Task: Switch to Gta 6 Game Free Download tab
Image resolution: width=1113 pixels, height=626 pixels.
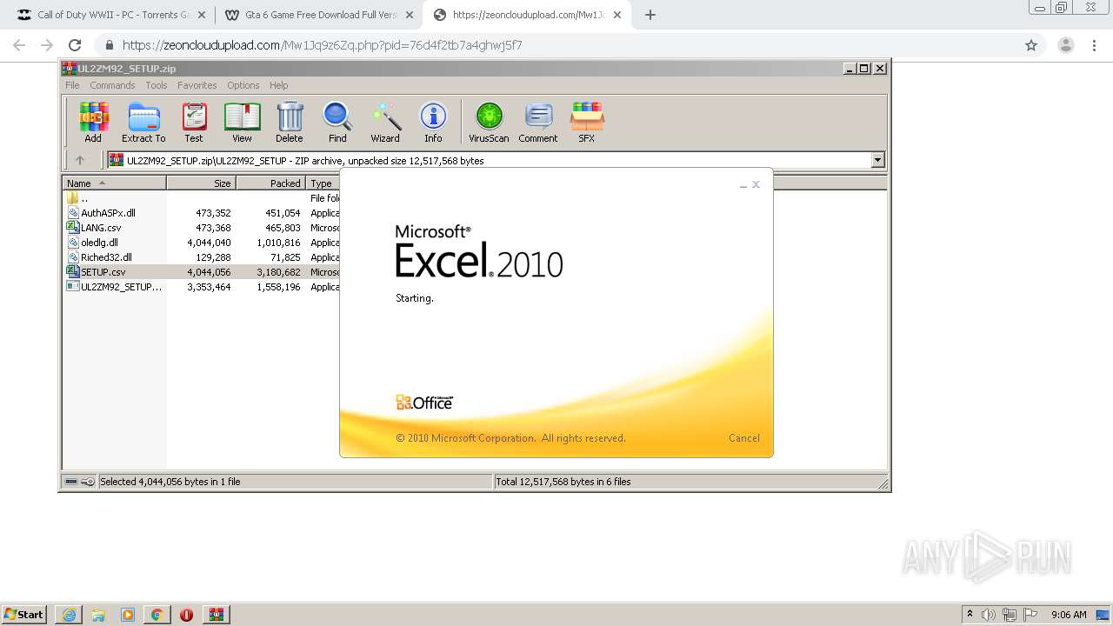Action: coord(317,15)
